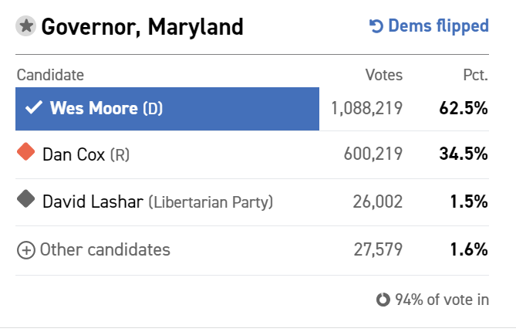Expand Other candidates row label

105,249
